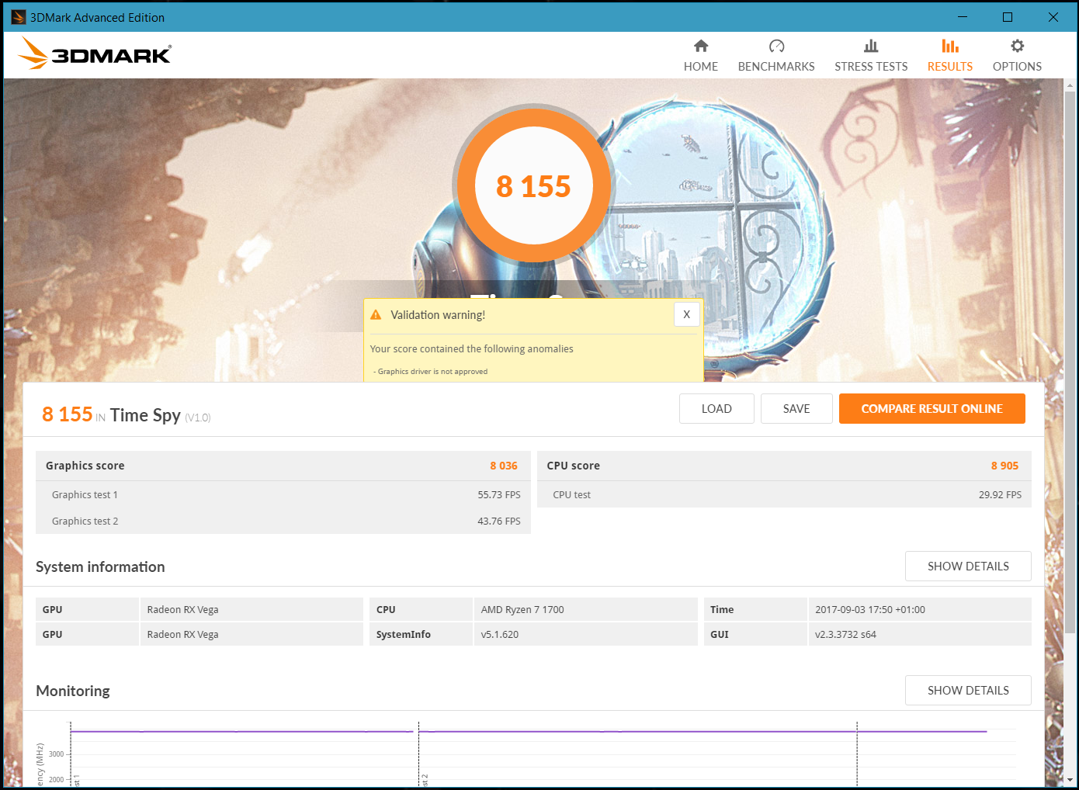Show details for Monitoring
1079x790 pixels.
[x=968, y=691]
